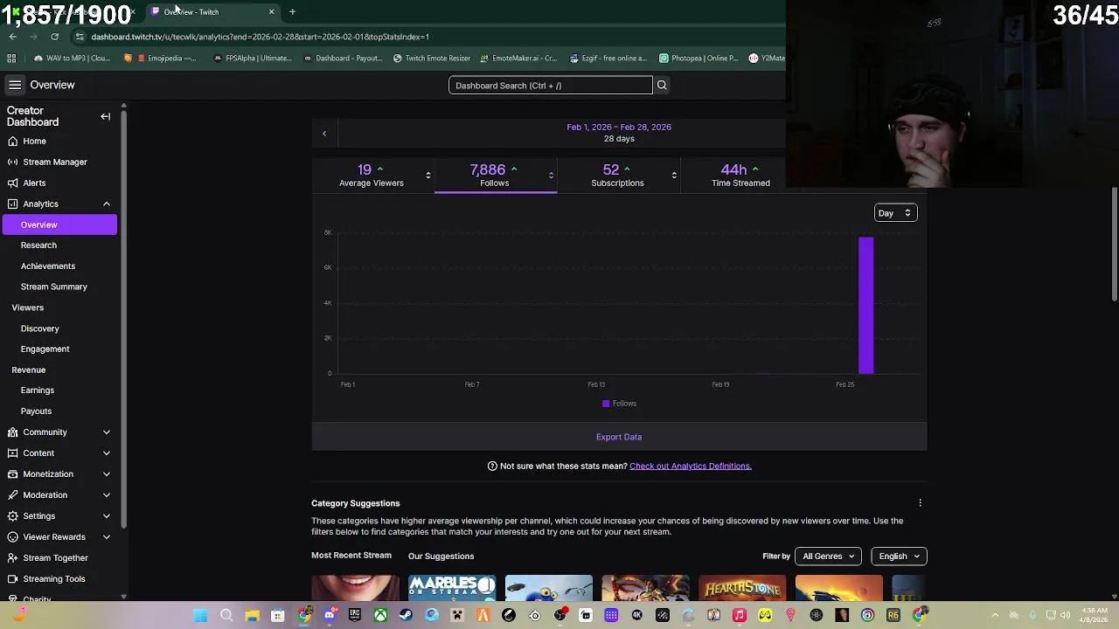Screen dimensions: 1119x629
Task: Expand the Community section
Action: pos(107,432)
